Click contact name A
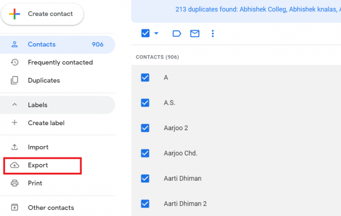341x216 pixels. (166, 78)
